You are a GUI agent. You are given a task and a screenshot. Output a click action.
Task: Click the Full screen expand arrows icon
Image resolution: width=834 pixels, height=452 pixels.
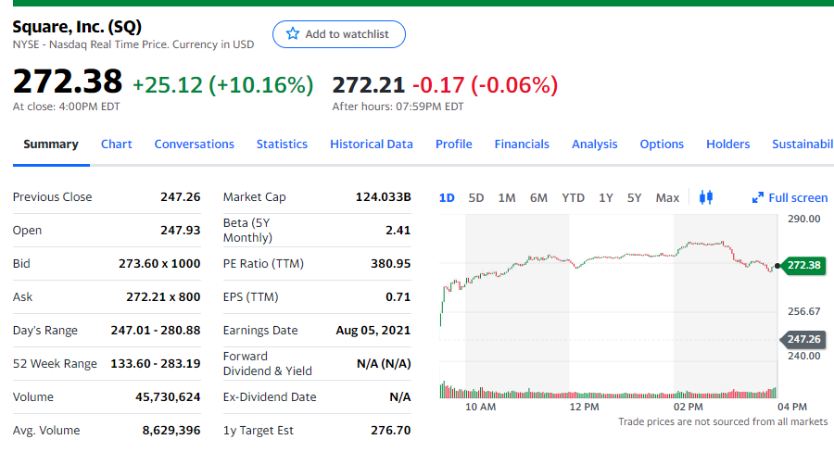(x=758, y=197)
